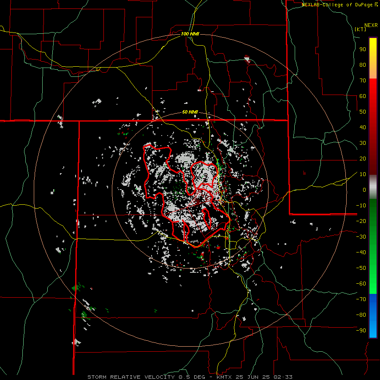Click the -20 value on the velocity scale

tap(361, 221)
